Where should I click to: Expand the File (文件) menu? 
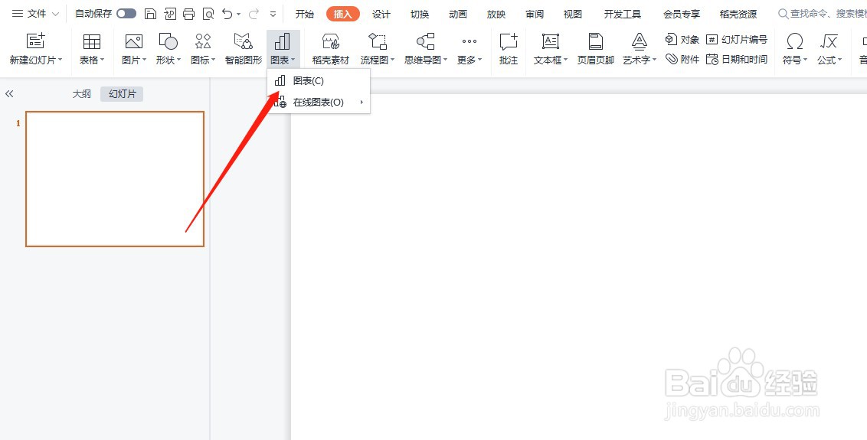click(35, 14)
